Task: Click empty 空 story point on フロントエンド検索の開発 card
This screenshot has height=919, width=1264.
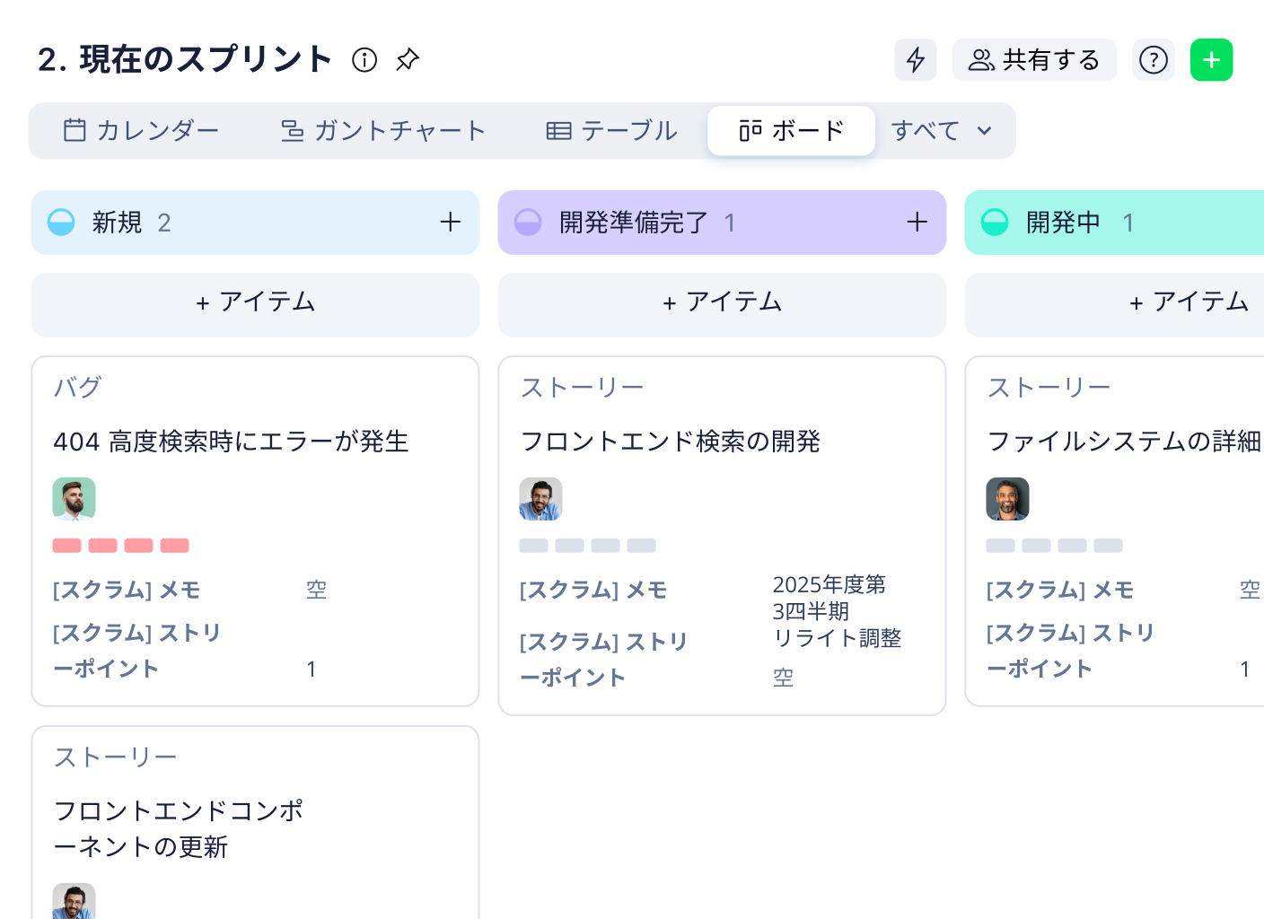Action: [784, 678]
